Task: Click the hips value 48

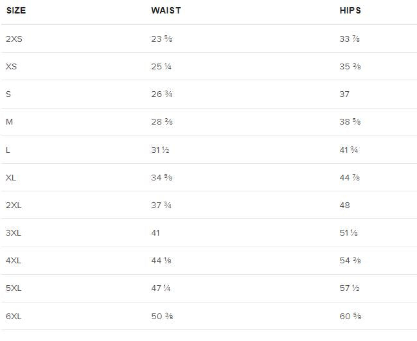Action: click(x=344, y=205)
